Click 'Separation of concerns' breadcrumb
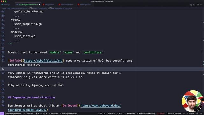This screenshot has width=204, height=115. [x=62, y=8]
